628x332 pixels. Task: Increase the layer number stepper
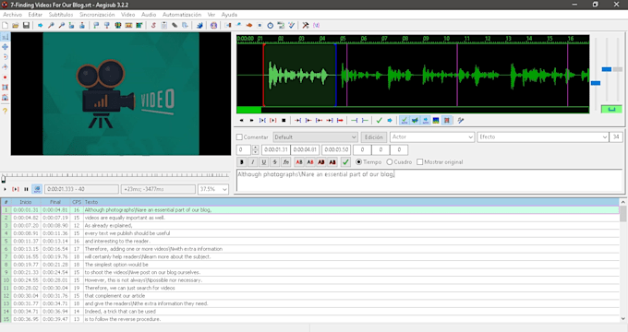click(x=255, y=148)
